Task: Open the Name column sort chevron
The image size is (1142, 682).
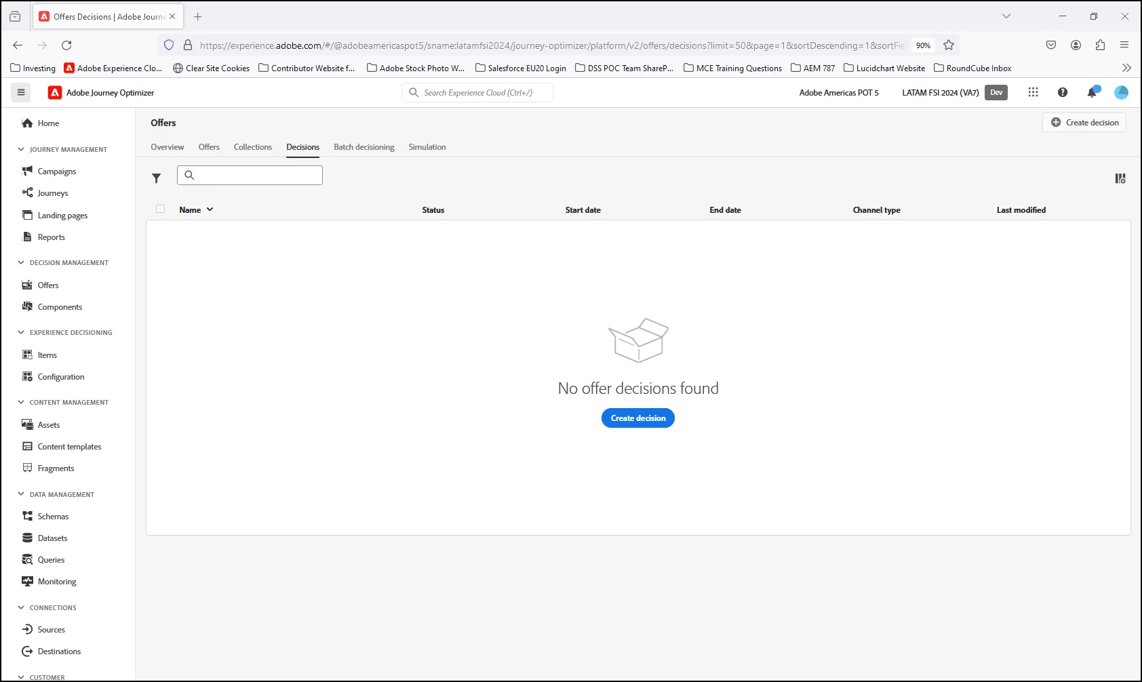Action: click(x=210, y=209)
